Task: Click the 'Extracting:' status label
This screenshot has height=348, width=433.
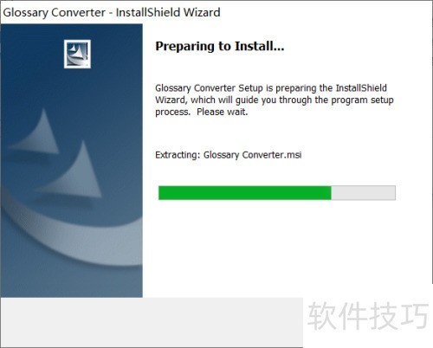Action: coord(178,155)
